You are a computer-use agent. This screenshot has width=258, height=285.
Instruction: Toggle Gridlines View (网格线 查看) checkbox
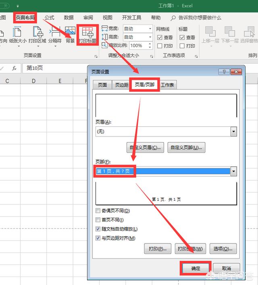(x=160, y=37)
